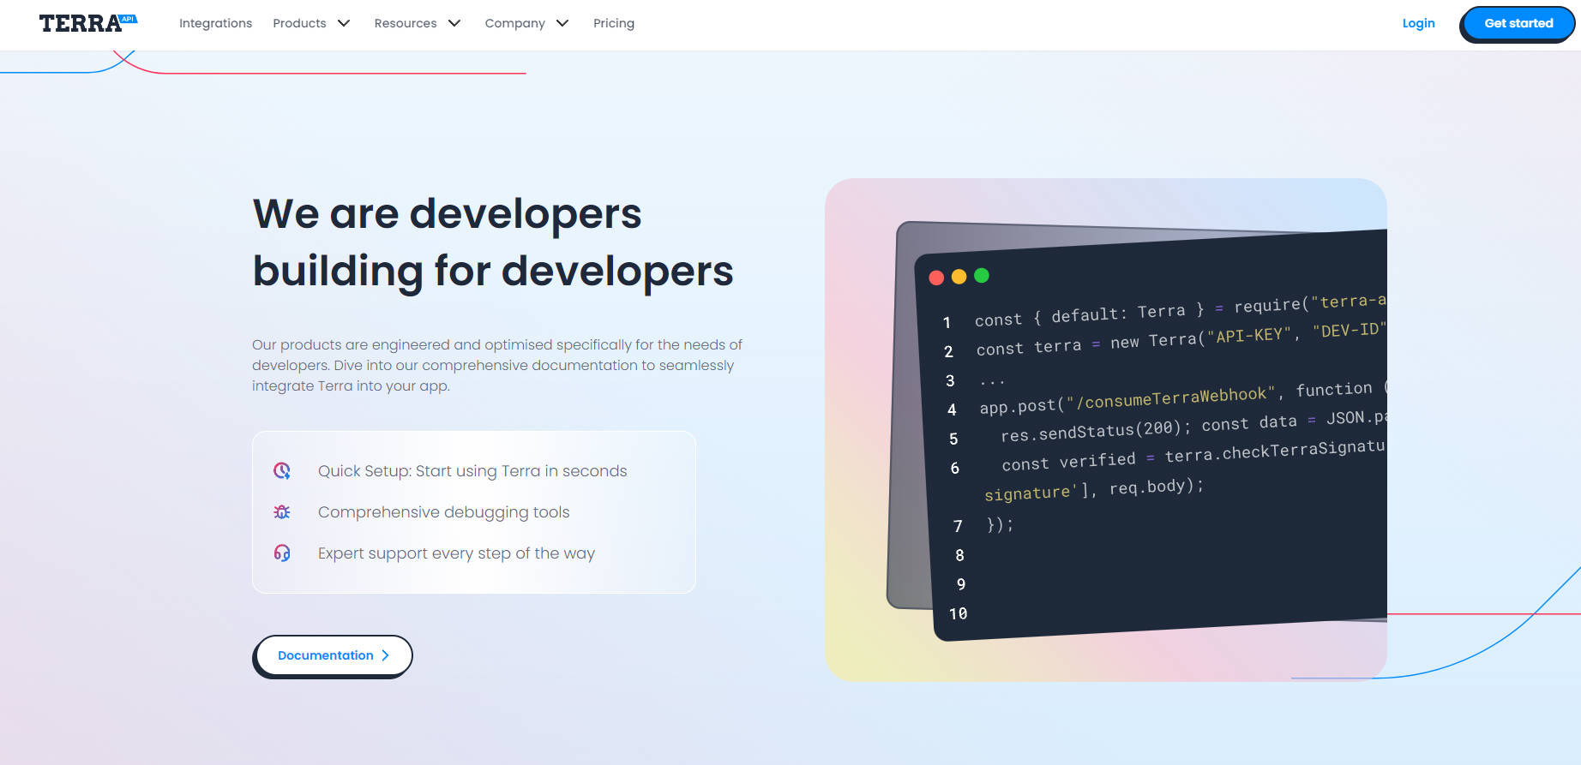
Task: Click the expert support headset icon
Action: coord(282,553)
